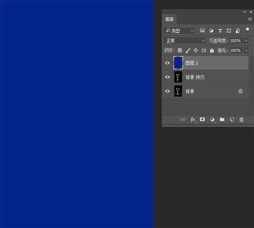Hide 图层 2 layer visibility
The height and width of the screenshot is (228, 254).
168,63
